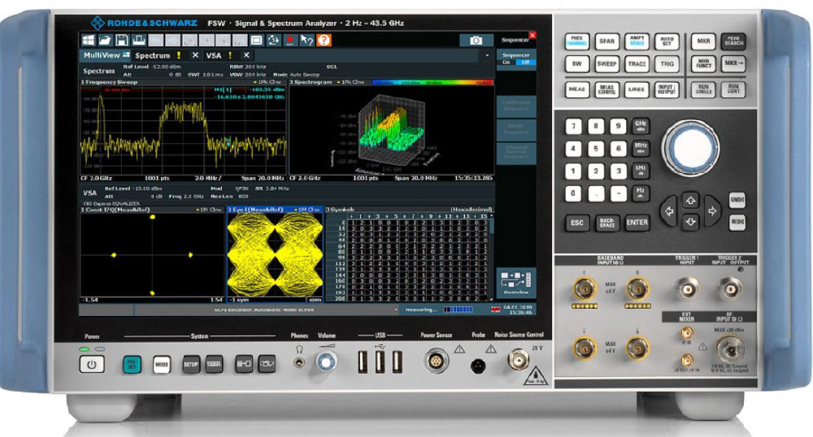Select the Spectrum tab

[x=153, y=55]
